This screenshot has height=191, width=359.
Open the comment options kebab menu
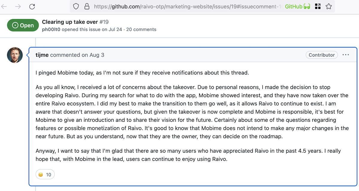[346, 55]
